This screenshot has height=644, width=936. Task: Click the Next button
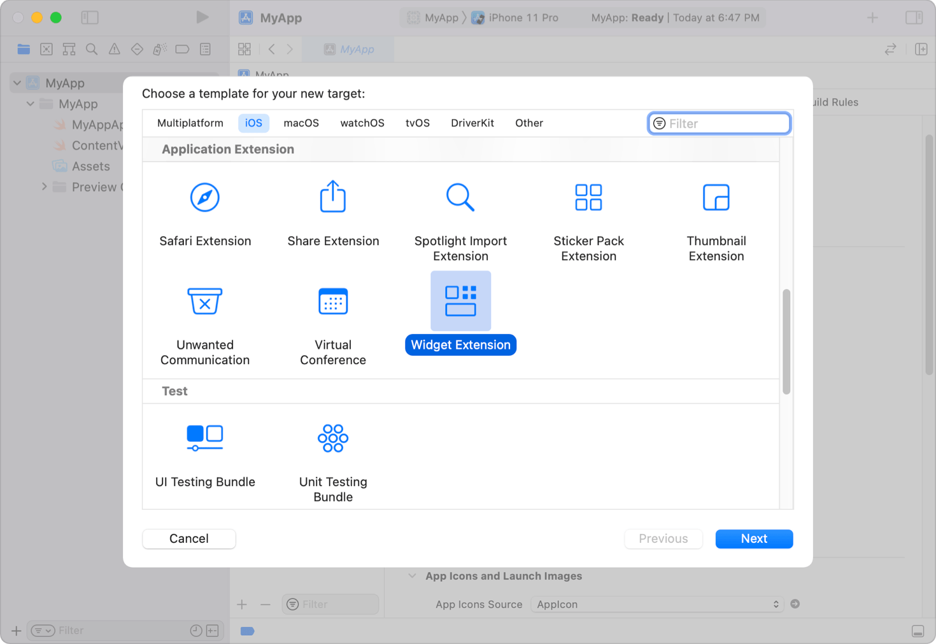coord(754,538)
